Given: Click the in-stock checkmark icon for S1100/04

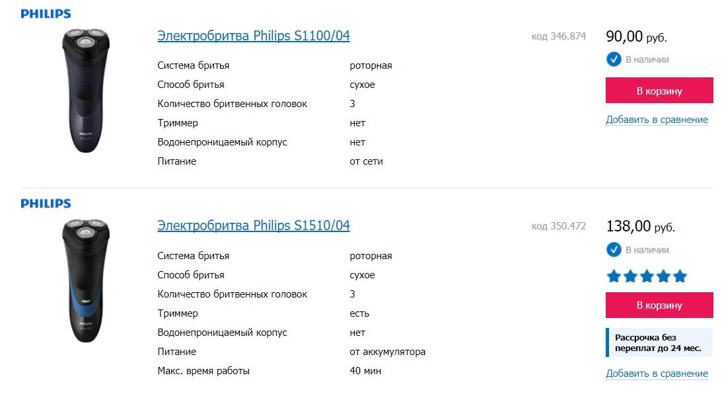Looking at the screenshot, I should [x=614, y=60].
